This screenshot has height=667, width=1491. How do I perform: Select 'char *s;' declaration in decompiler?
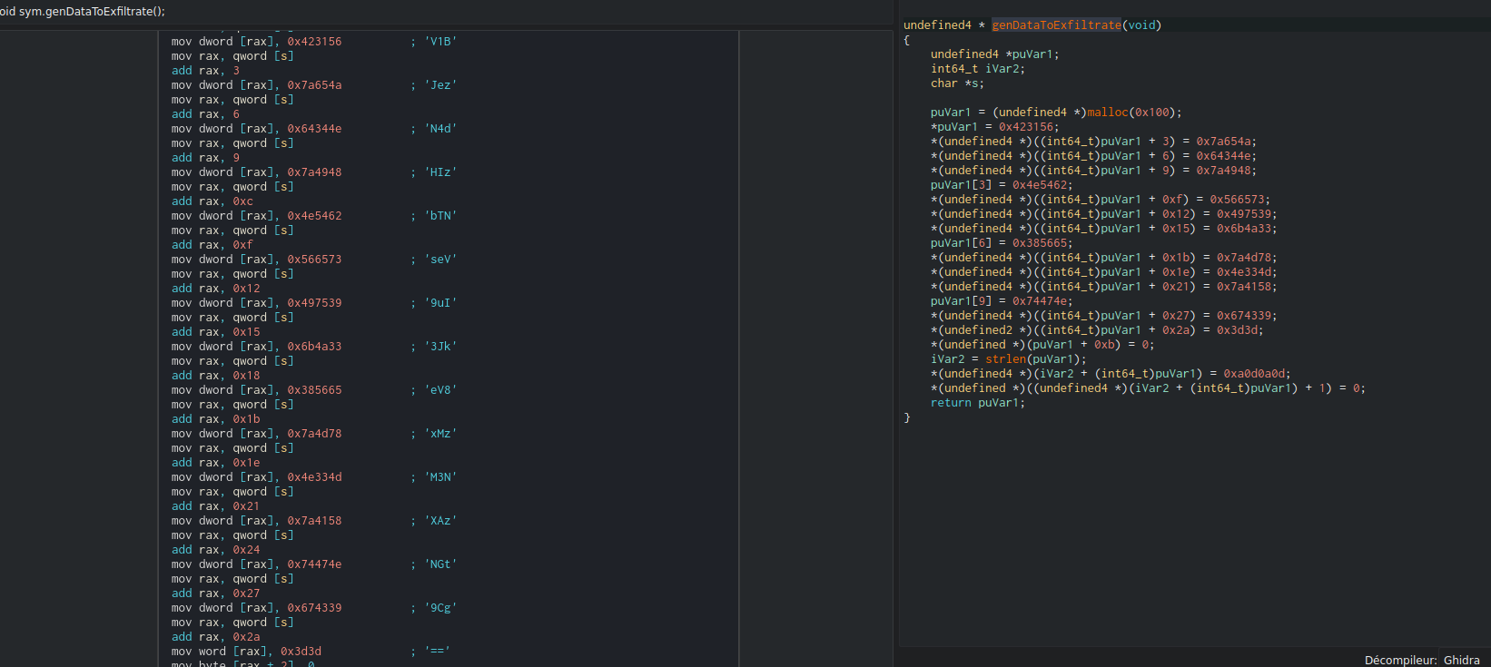[957, 83]
